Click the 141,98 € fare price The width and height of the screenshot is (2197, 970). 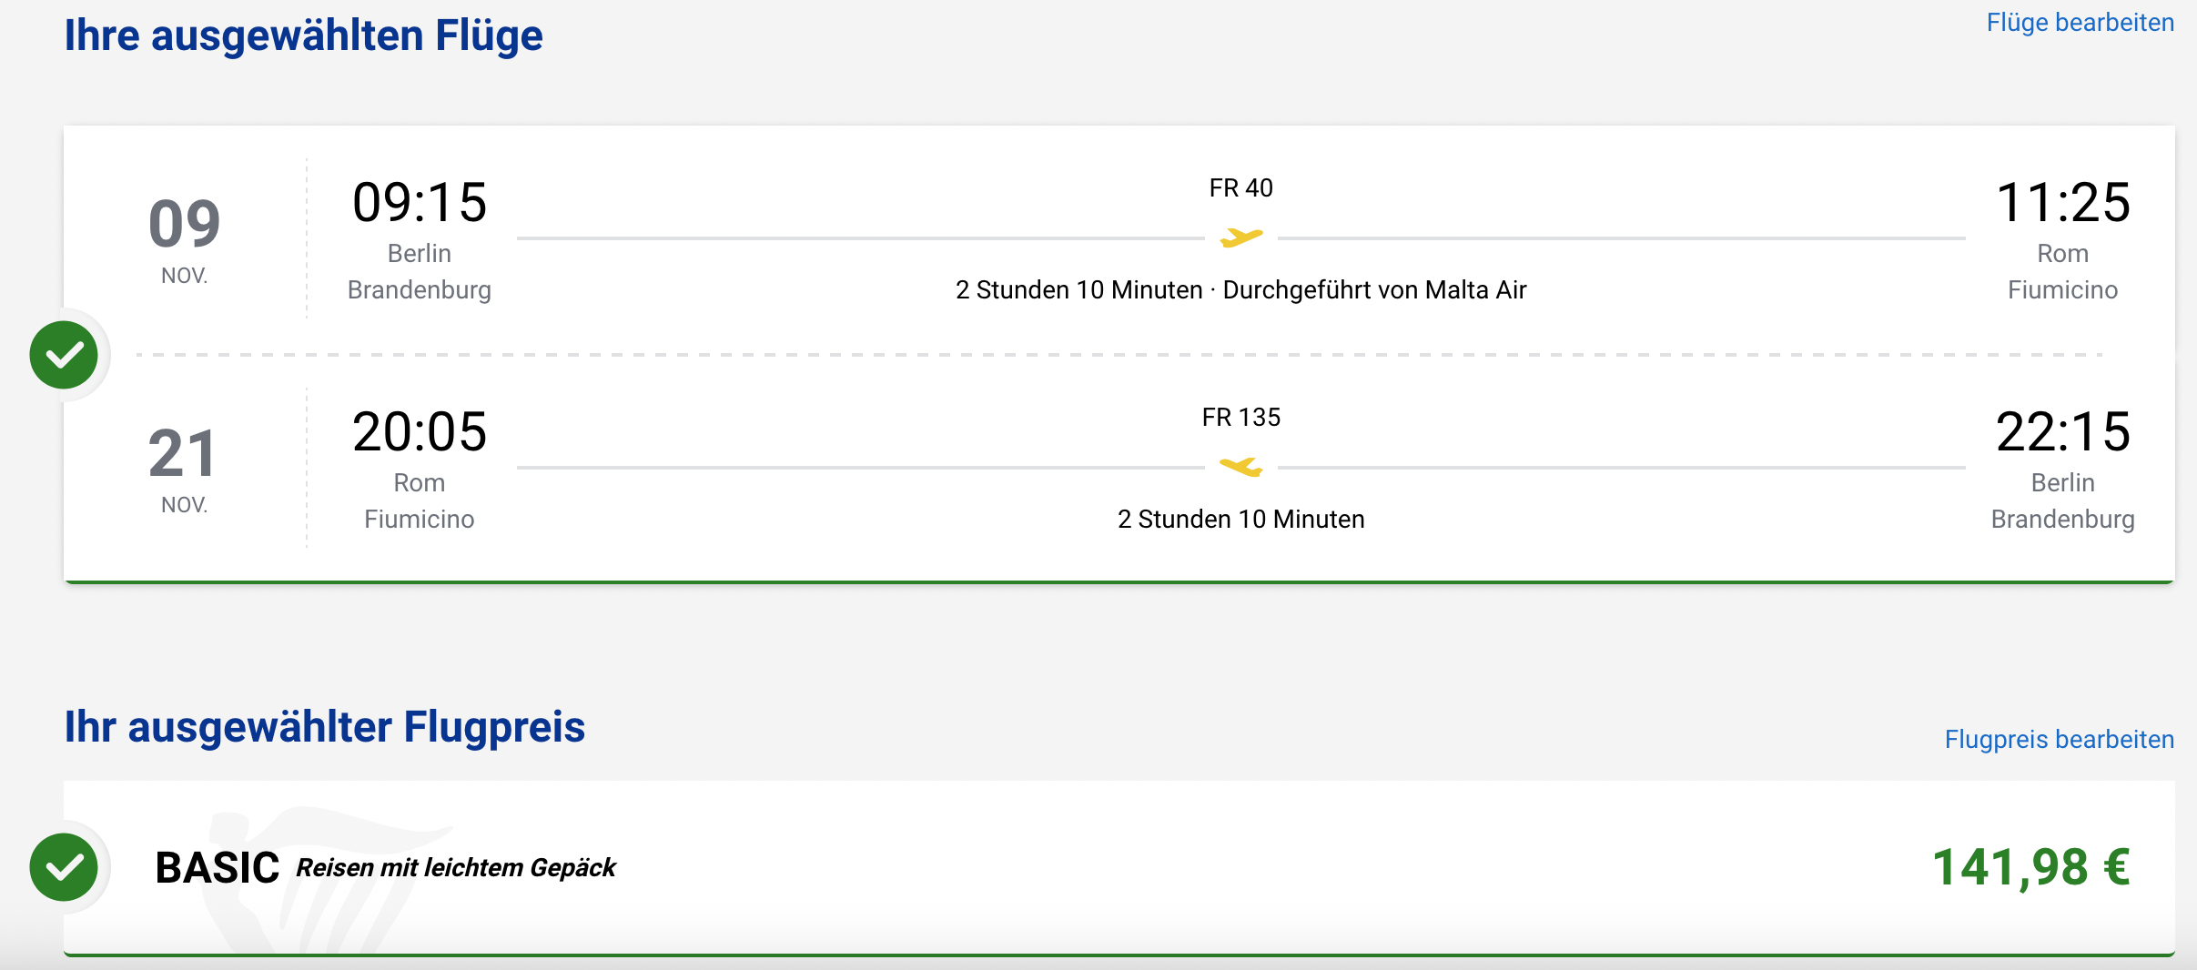click(x=2030, y=867)
